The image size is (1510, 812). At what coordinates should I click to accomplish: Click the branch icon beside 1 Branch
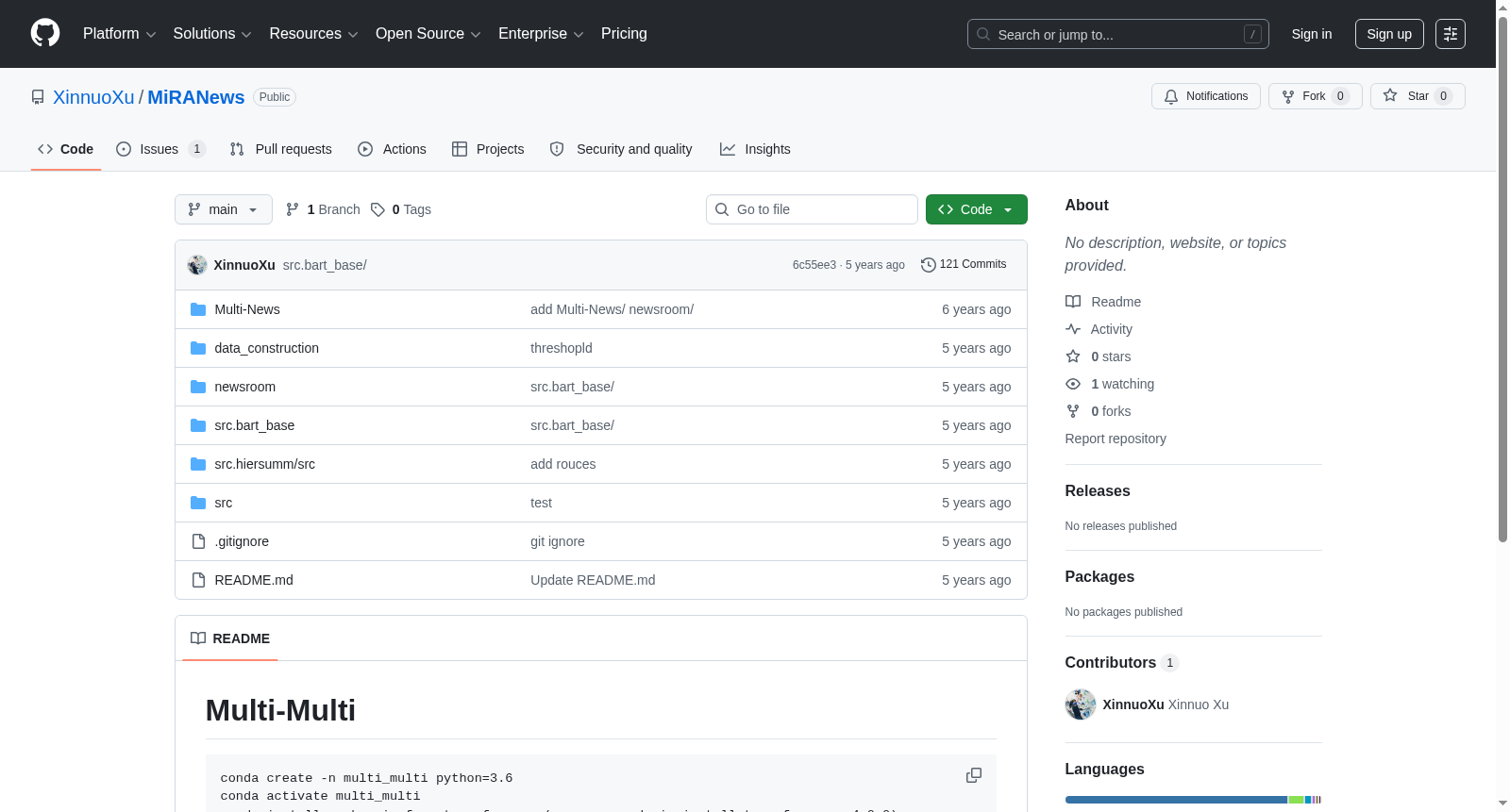tap(293, 209)
